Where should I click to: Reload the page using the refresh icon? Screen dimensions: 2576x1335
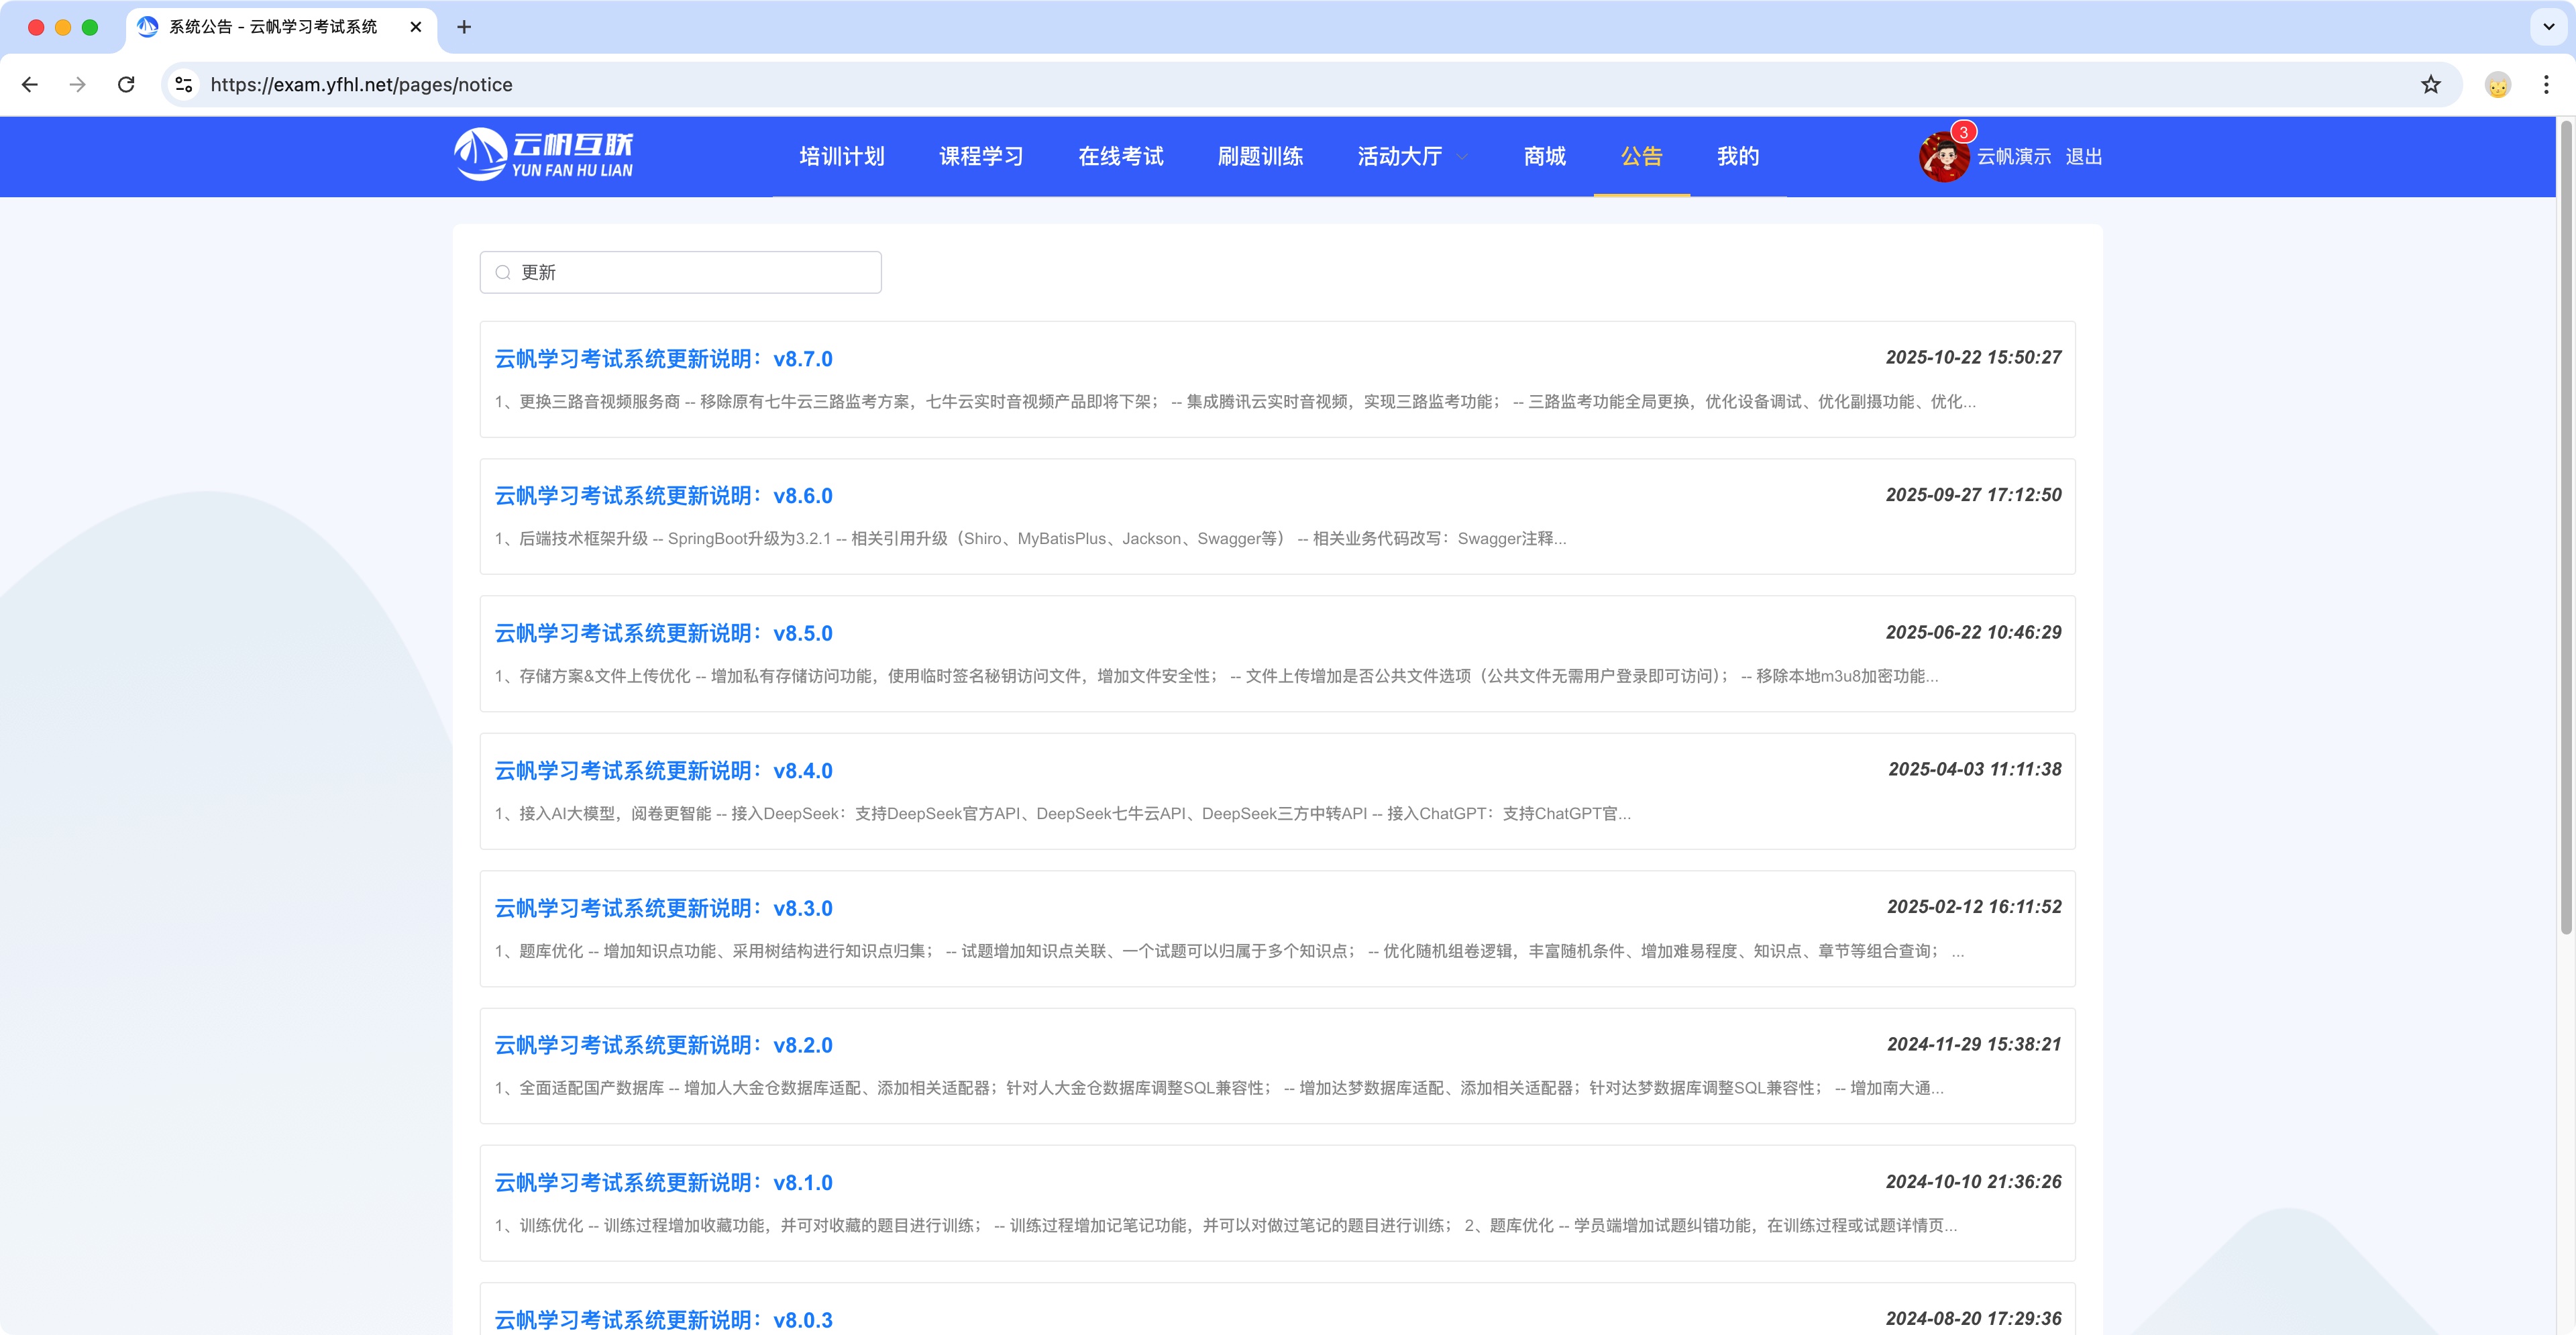126,85
